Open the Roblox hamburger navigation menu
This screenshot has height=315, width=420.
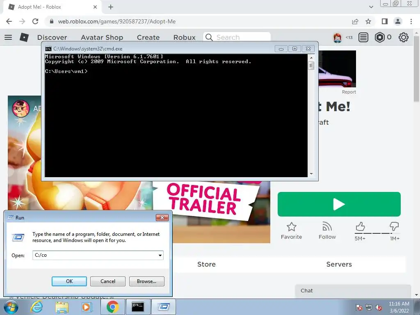[8, 37]
